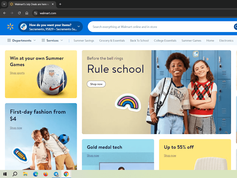Reload the page with the refresh icon

coord(19,13)
